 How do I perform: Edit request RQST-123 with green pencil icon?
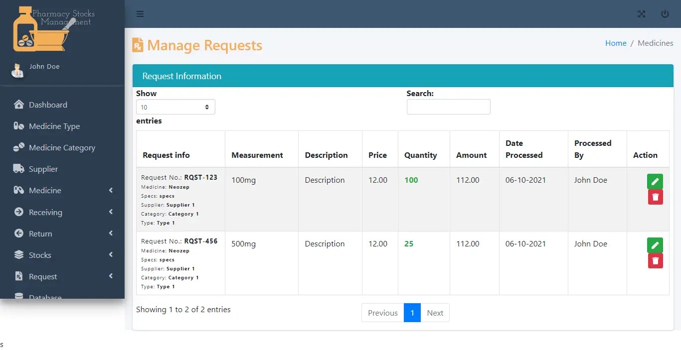655,181
